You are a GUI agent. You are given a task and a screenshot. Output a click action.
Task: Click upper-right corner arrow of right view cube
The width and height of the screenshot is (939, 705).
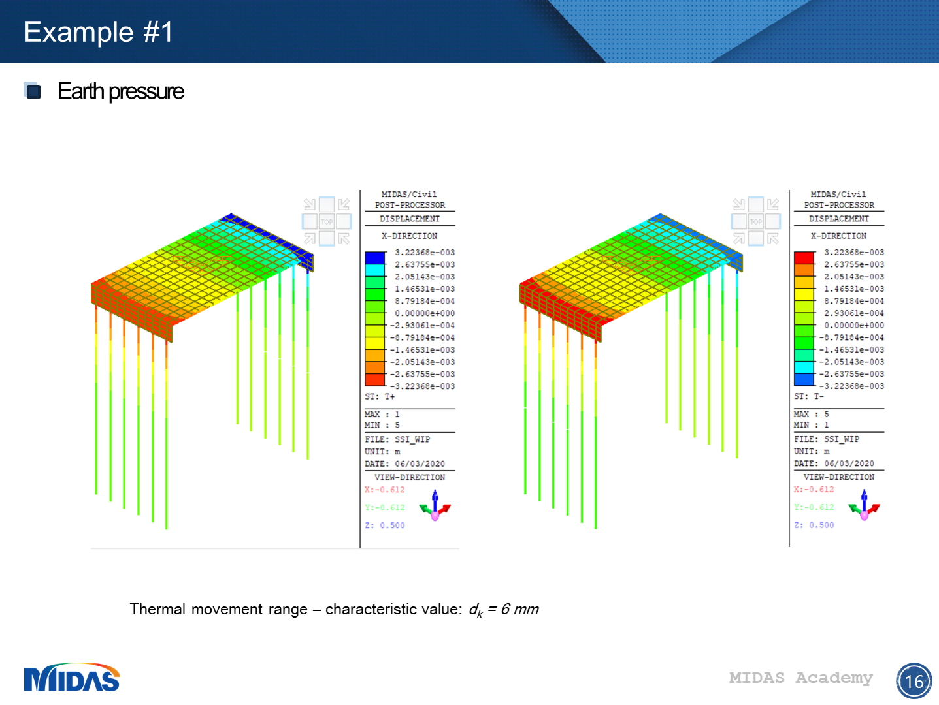coord(773,204)
